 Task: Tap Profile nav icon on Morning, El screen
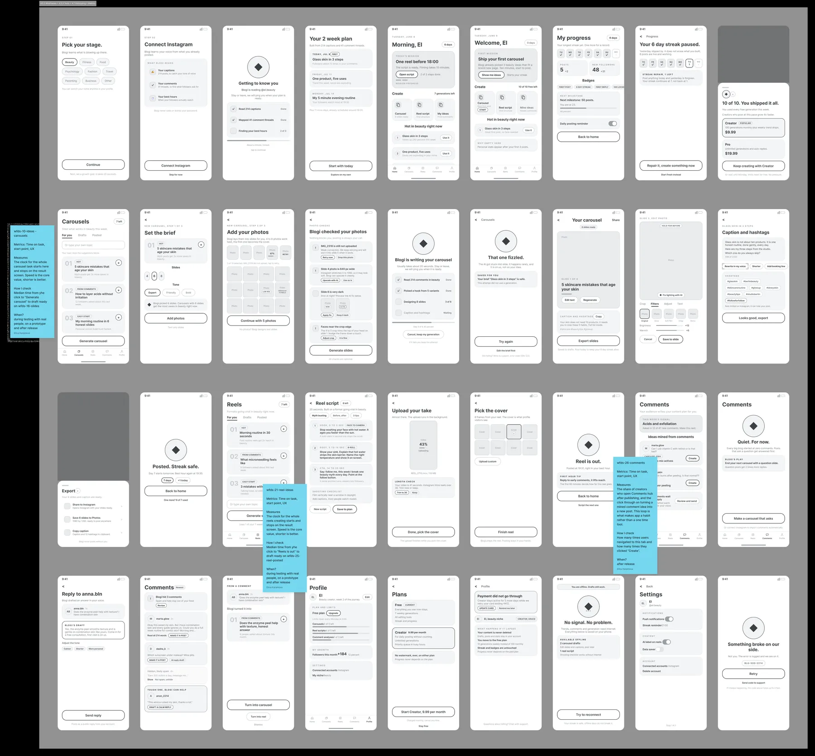coord(452,168)
